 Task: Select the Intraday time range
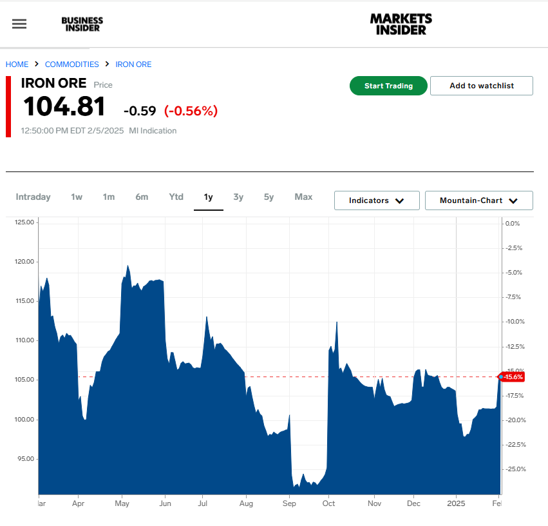(33, 197)
